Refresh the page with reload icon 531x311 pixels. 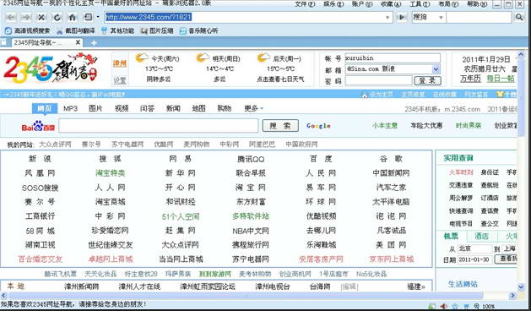pyautogui.click(x=57, y=17)
